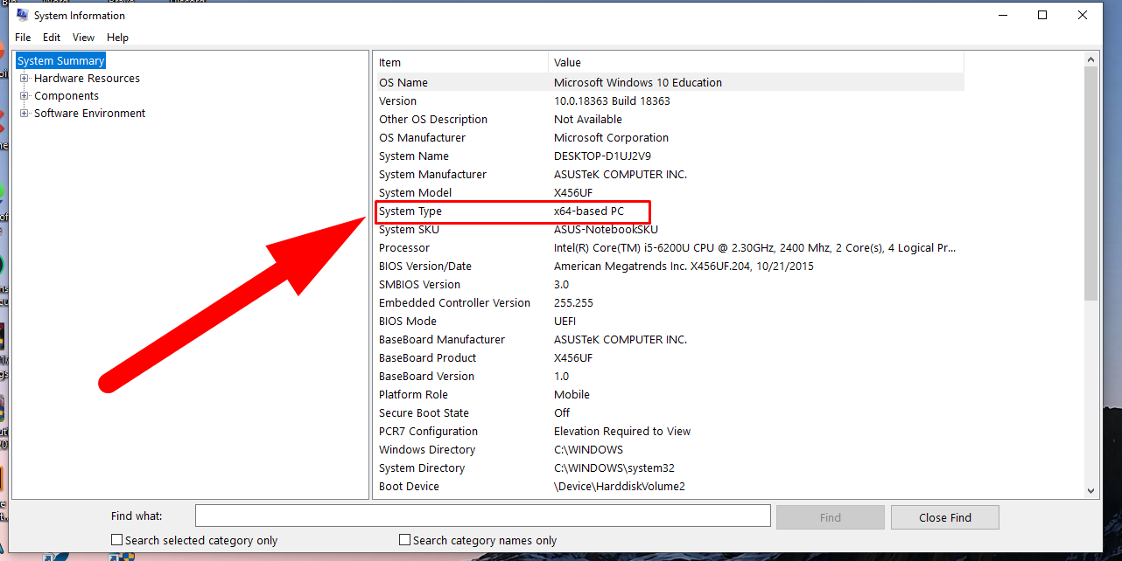This screenshot has height=561, width=1122.
Task: Select the PCR7 Configuration row
Action: (x=670, y=432)
